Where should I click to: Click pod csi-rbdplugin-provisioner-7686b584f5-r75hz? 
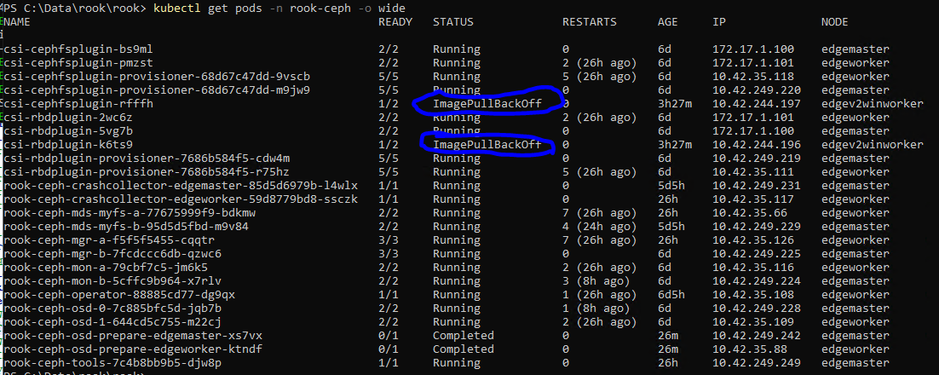[x=147, y=172]
